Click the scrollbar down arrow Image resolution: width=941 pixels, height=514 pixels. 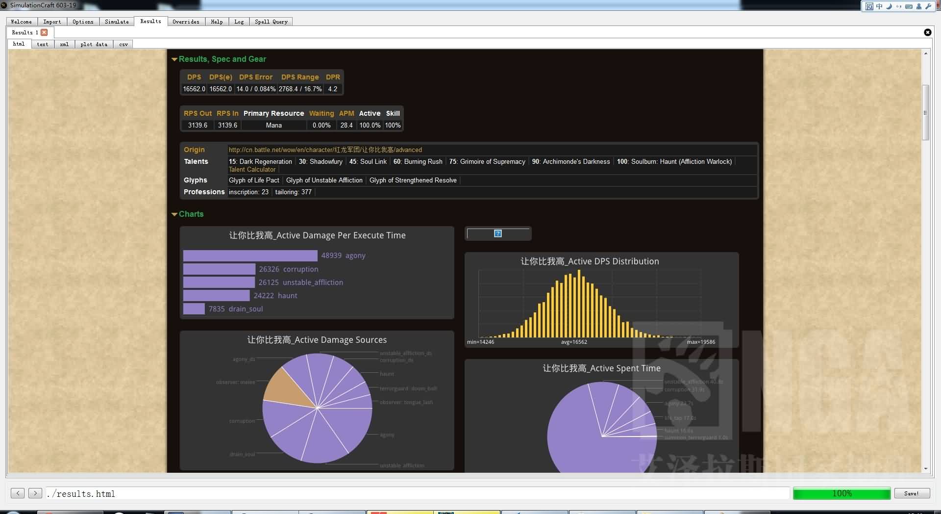pos(925,469)
